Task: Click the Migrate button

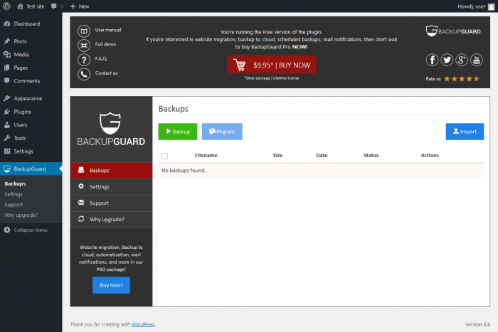Action: [x=222, y=132]
